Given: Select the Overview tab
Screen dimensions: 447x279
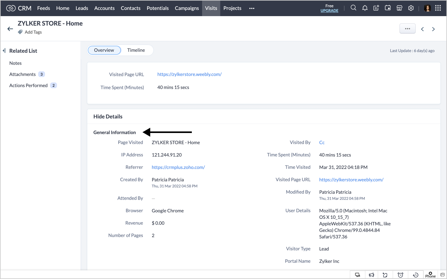Looking at the screenshot, I should [104, 50].
